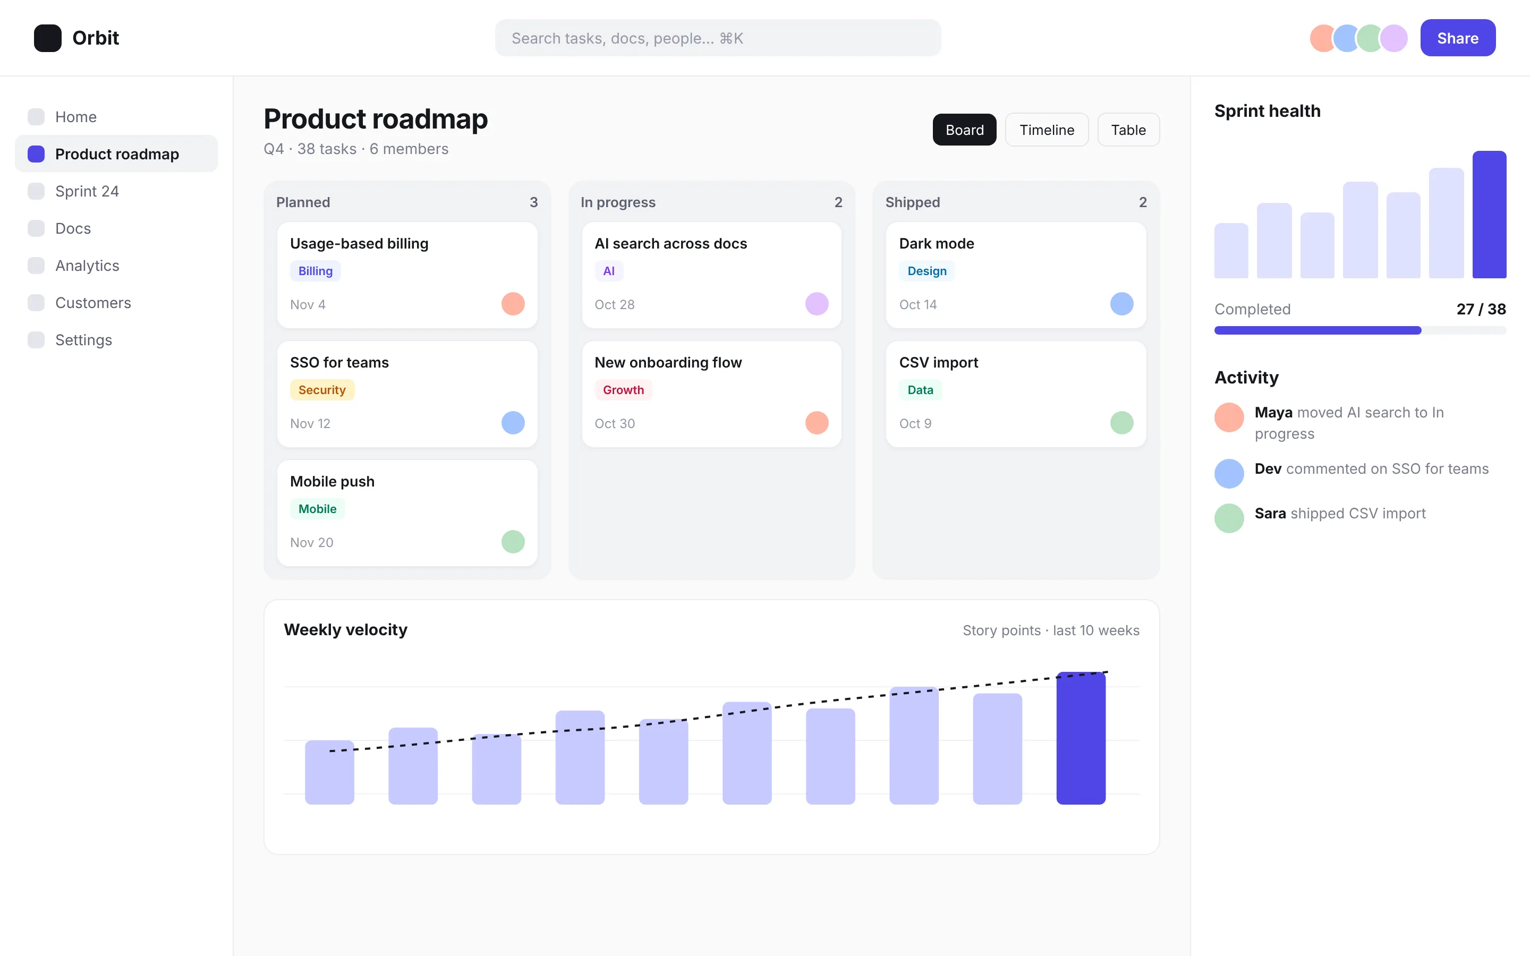
Task: Open Sprint 24 in the sidebar
Action: click(x=116, y=191)
